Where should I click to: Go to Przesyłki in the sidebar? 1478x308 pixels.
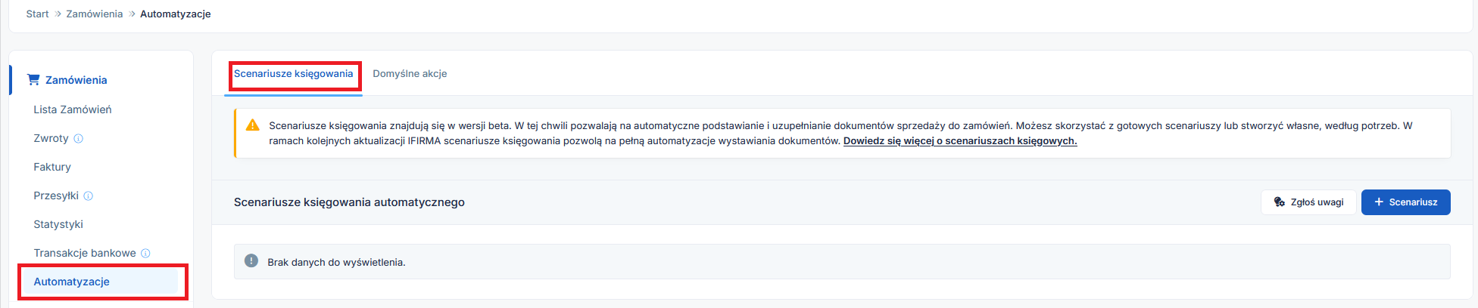(56, 196)
